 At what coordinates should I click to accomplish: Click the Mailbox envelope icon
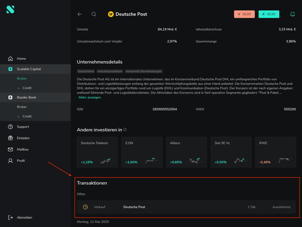pos(11,149)
